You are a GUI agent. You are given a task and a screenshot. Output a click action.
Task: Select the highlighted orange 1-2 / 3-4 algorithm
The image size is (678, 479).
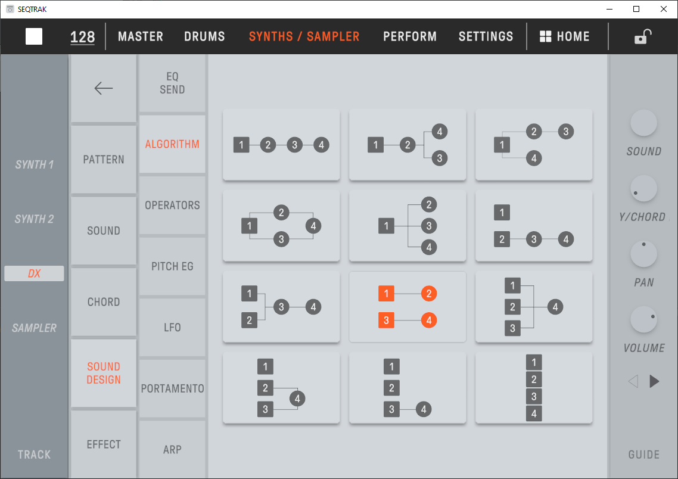[408, 307]
